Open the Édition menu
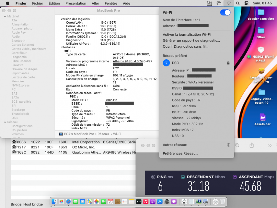This screenshot has width=277, height=208. [x=54, y=3]
